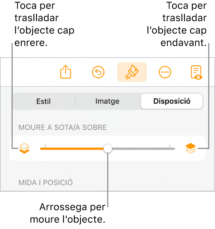Click the MOURE A SOTA/A SOBRE heading
The height and width of the screenshot is (229, 215).
63,127
